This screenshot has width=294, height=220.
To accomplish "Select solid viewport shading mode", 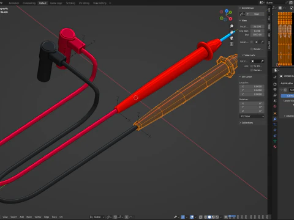I will [x=209, y=217].
